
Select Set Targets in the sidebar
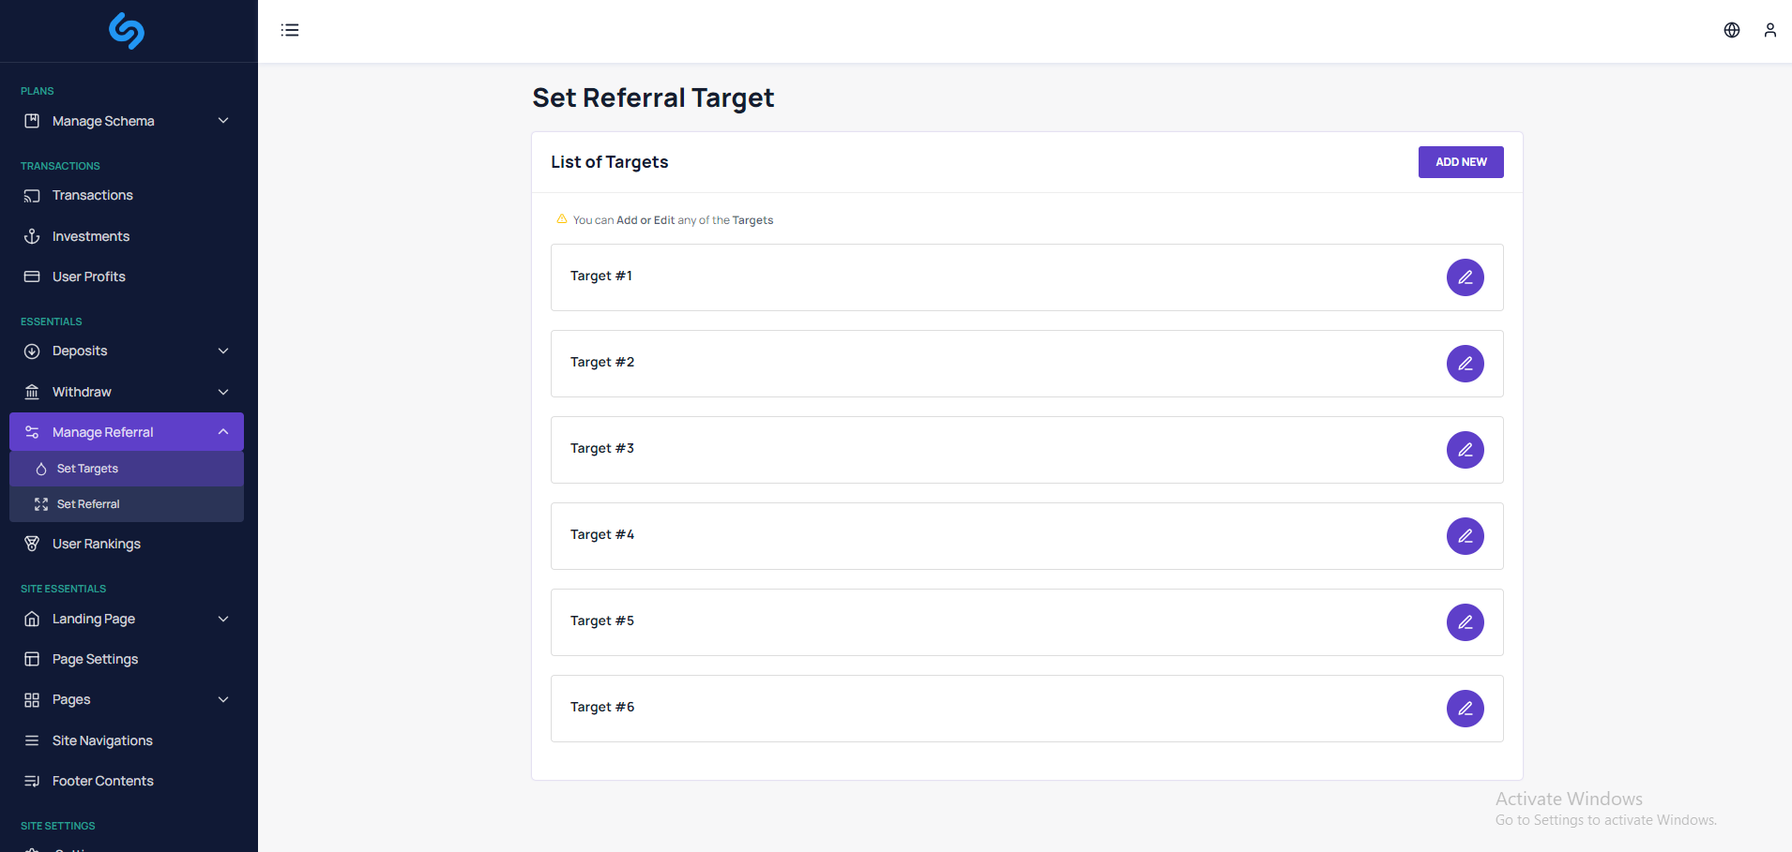point(87,469)
